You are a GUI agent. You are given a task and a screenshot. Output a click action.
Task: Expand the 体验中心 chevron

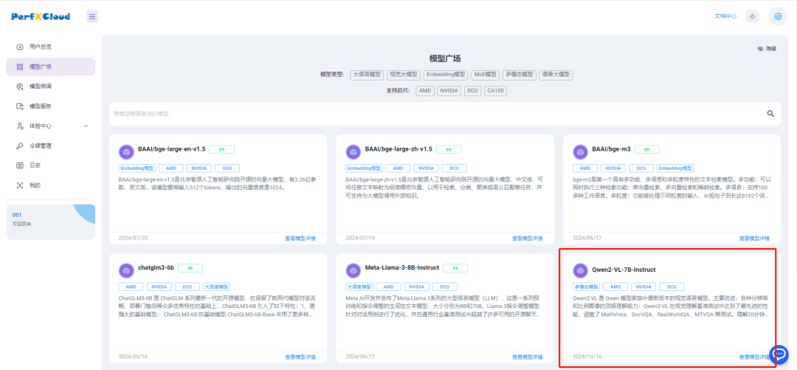86,126
